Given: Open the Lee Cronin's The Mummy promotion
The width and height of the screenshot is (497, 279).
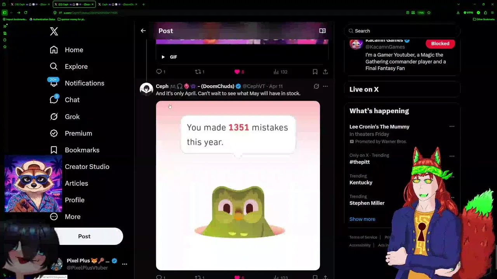Looking at the screenshot, I should pyautogui.click(x=379, y=126).
